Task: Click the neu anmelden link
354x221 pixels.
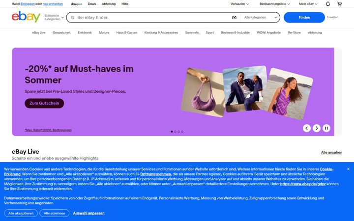Action: [53, 4]
